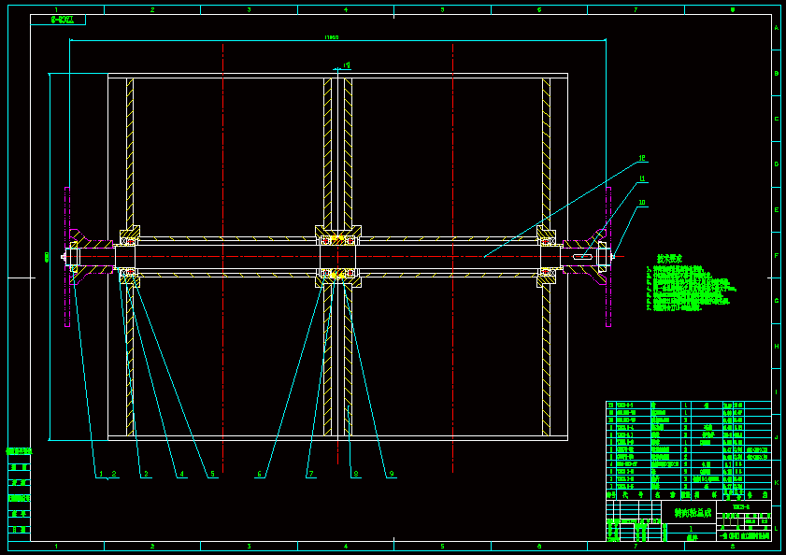Click zone letter F on the right border
This screenshot has width=786, height=555.
777,253
